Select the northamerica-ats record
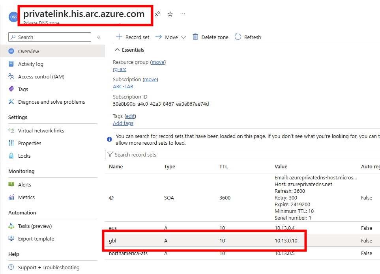380x274 pixels. pyautogui.click(x=242, y=253)
